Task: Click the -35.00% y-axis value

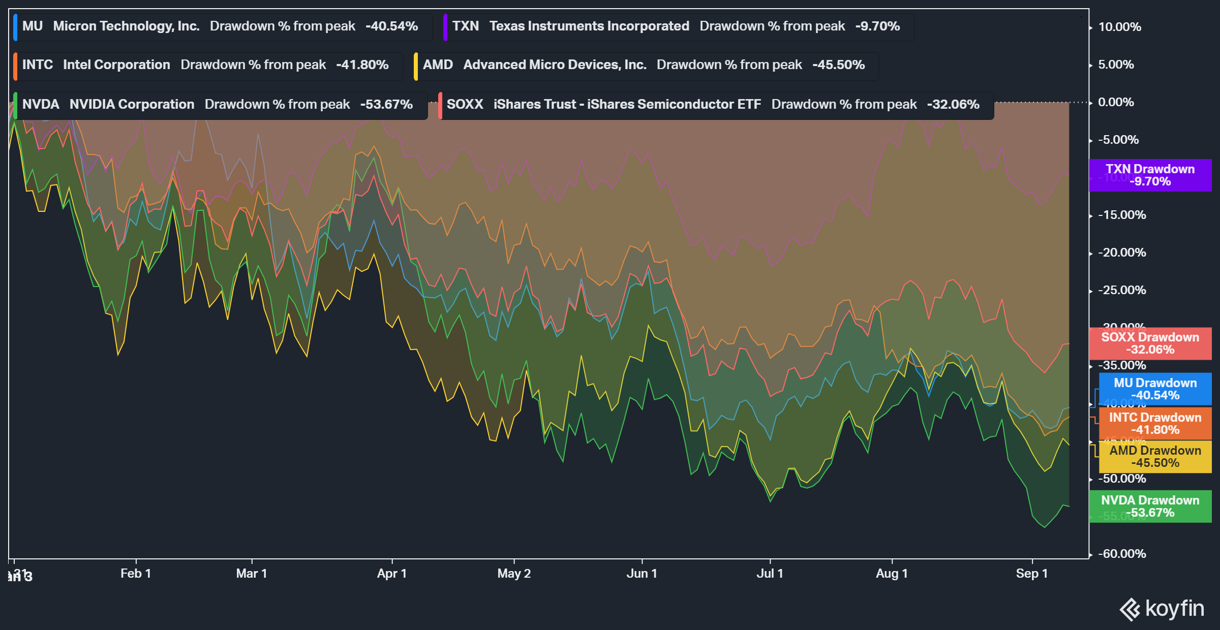Action: click(1122, 365)
